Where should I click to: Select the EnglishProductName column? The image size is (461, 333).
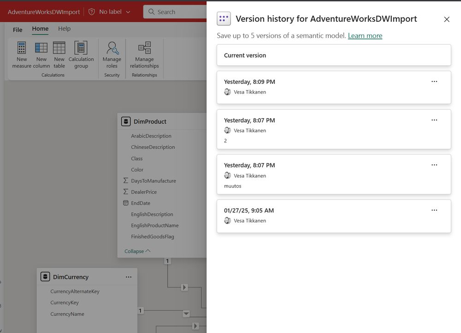coord(154,225)
